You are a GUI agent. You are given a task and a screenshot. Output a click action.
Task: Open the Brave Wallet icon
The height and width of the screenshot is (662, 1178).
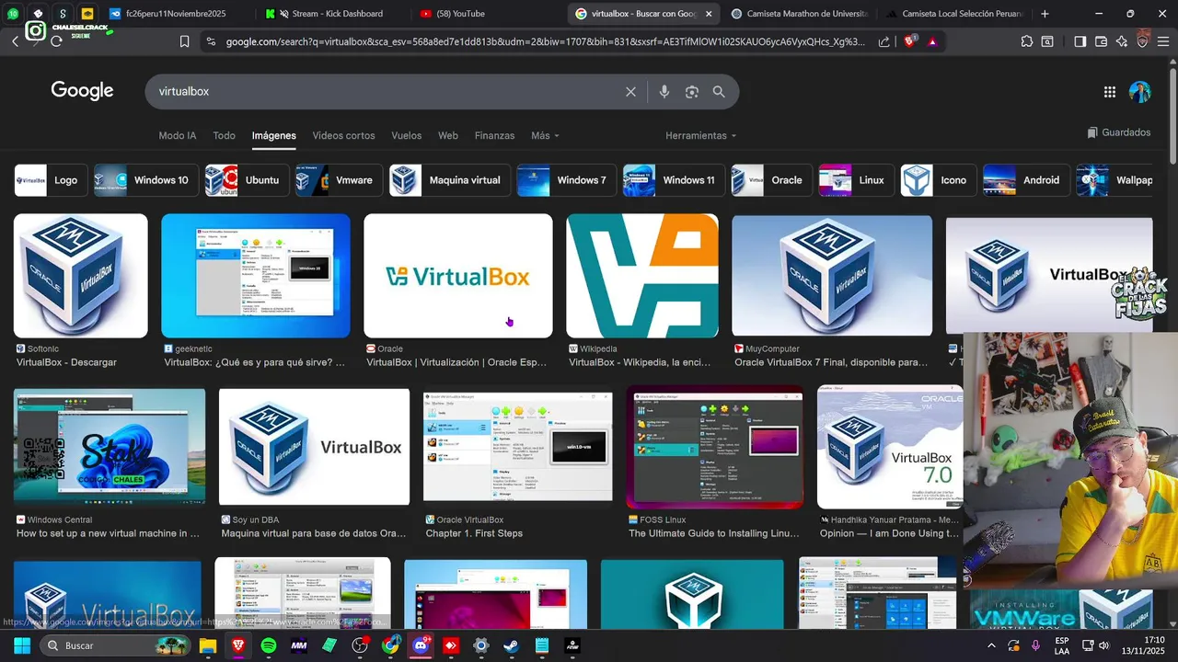(x=1101, y=41)
